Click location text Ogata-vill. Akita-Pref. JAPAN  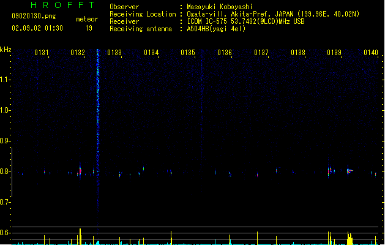pos(240,14)
